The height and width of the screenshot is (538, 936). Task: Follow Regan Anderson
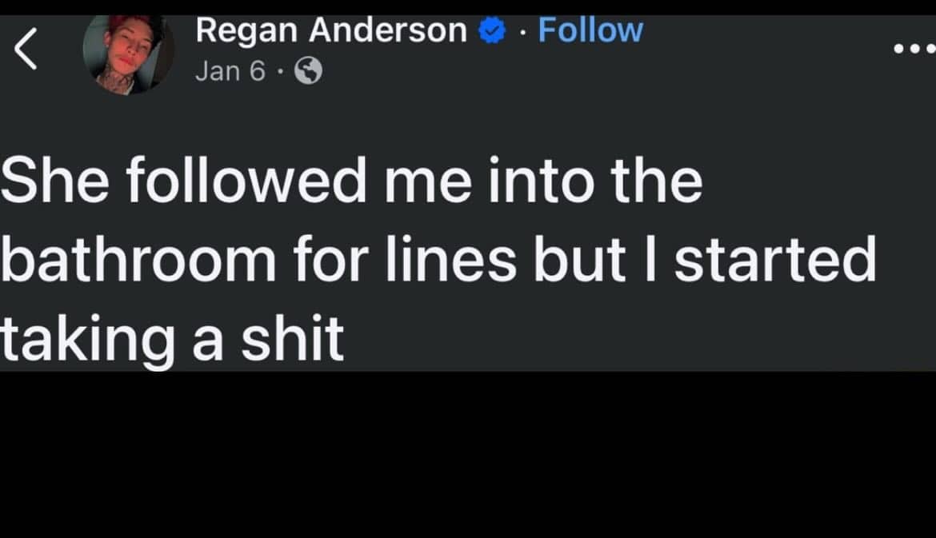[x=590, y=30]
